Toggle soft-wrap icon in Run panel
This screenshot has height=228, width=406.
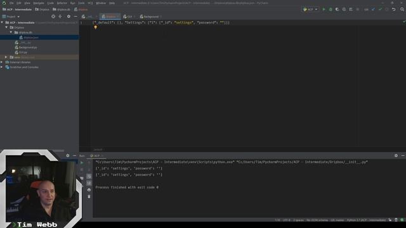coord(89,176)
